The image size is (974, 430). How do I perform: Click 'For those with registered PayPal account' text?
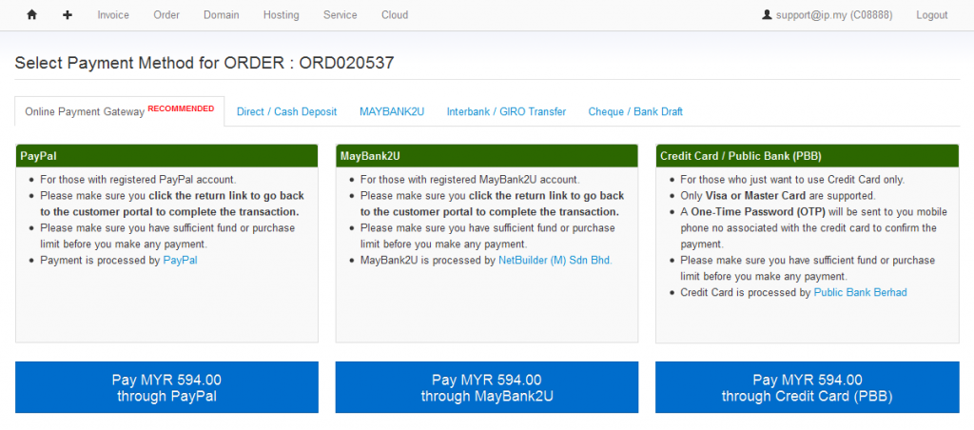coord(139,180)
